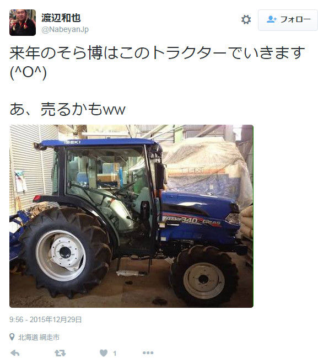Click the 北海道 網走市 location link
The height and width of the screenshot is (363, 318).
[x=39, y=337]
